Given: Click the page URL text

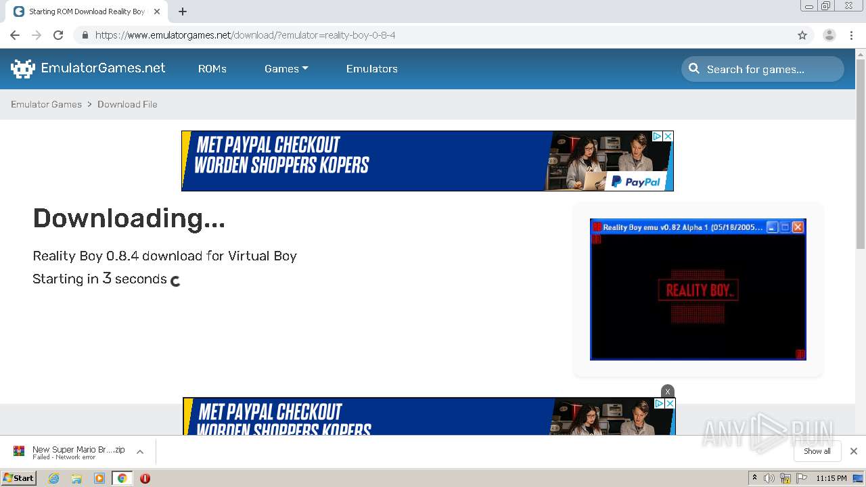Looking at the screenshot, I should click(245, 35).
